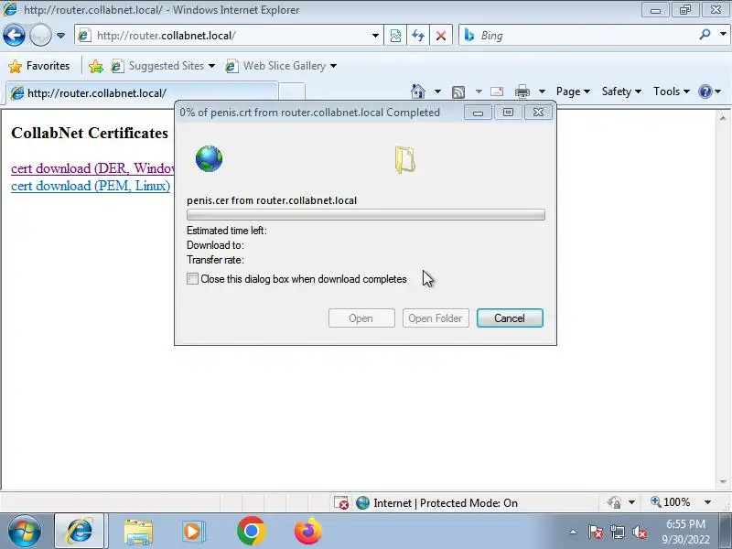
Task: Expand the Print options dropdown arrow
Action: pos(542,91)
